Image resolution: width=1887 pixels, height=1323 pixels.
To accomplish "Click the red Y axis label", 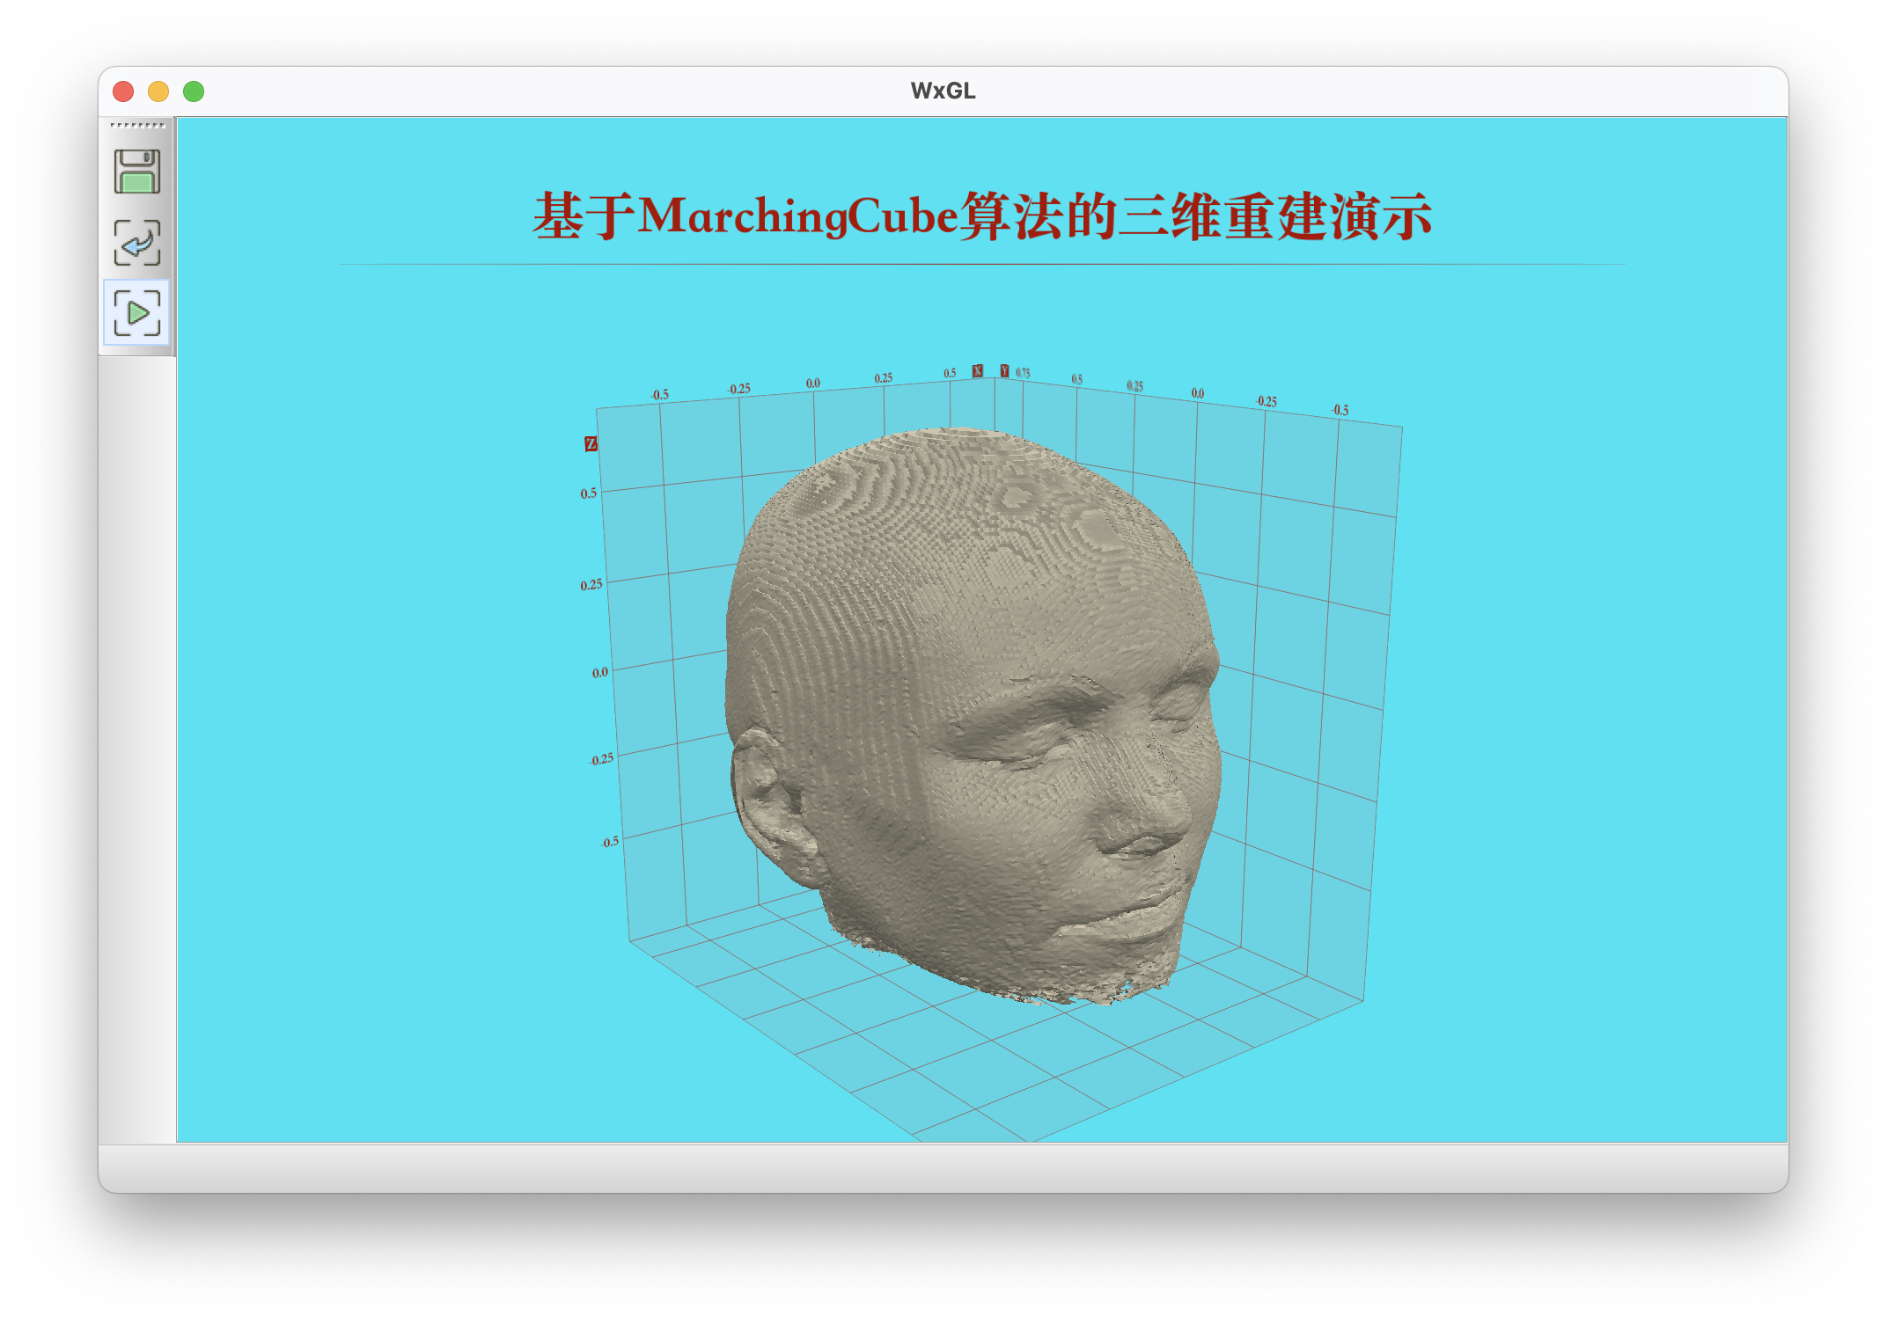I will click(x=1004, y=371).
